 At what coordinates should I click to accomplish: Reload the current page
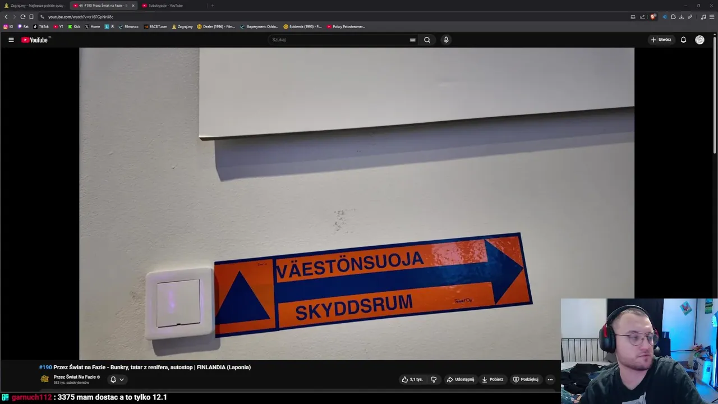click(x=22, y=17)
